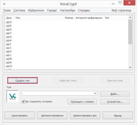Image resolution: width=137 pixels, height=125 pixels.
Task: Select drive K: icon in list
Action: tap(8, 52)
